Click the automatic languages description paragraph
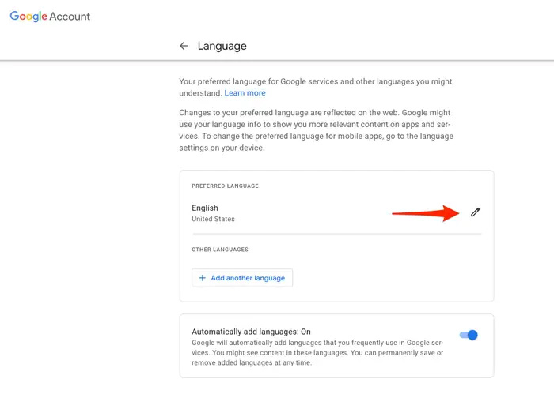Screen dimensions: 554x394 pos(317,353)
